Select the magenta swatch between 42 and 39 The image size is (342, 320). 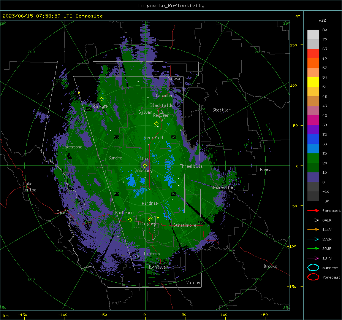[x=313, y=120]
